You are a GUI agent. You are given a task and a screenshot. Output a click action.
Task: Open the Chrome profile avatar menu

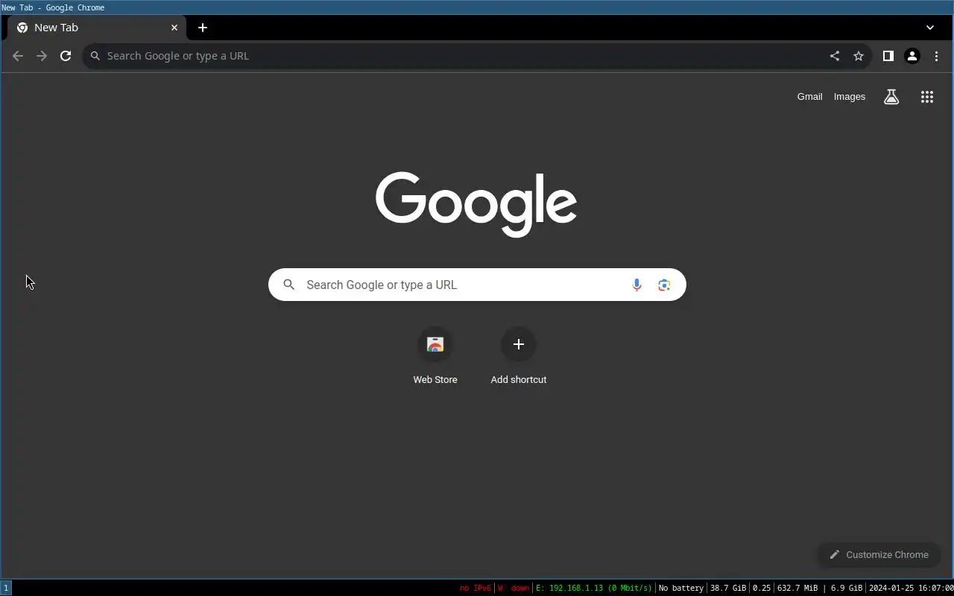tap(912, 56)
